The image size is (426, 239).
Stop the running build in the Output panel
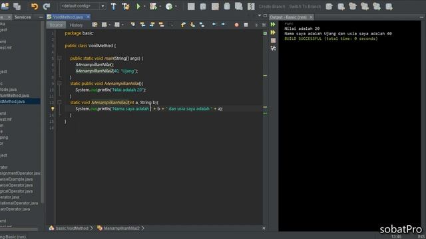pyautogui.click(x=273, y=40)
